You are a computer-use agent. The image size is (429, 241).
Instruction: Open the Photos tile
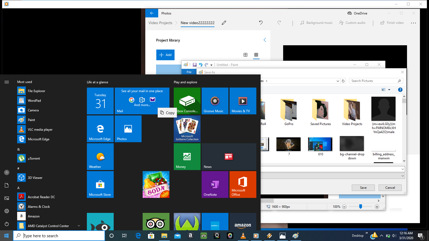128,129
